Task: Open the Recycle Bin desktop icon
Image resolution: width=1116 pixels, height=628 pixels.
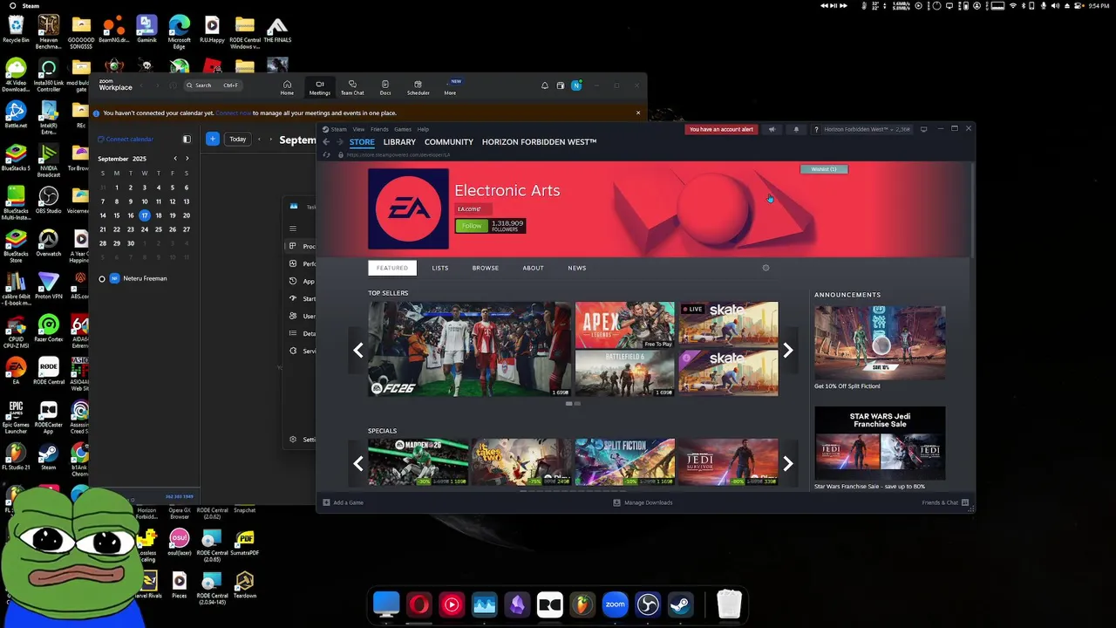Action: point(16,29)
